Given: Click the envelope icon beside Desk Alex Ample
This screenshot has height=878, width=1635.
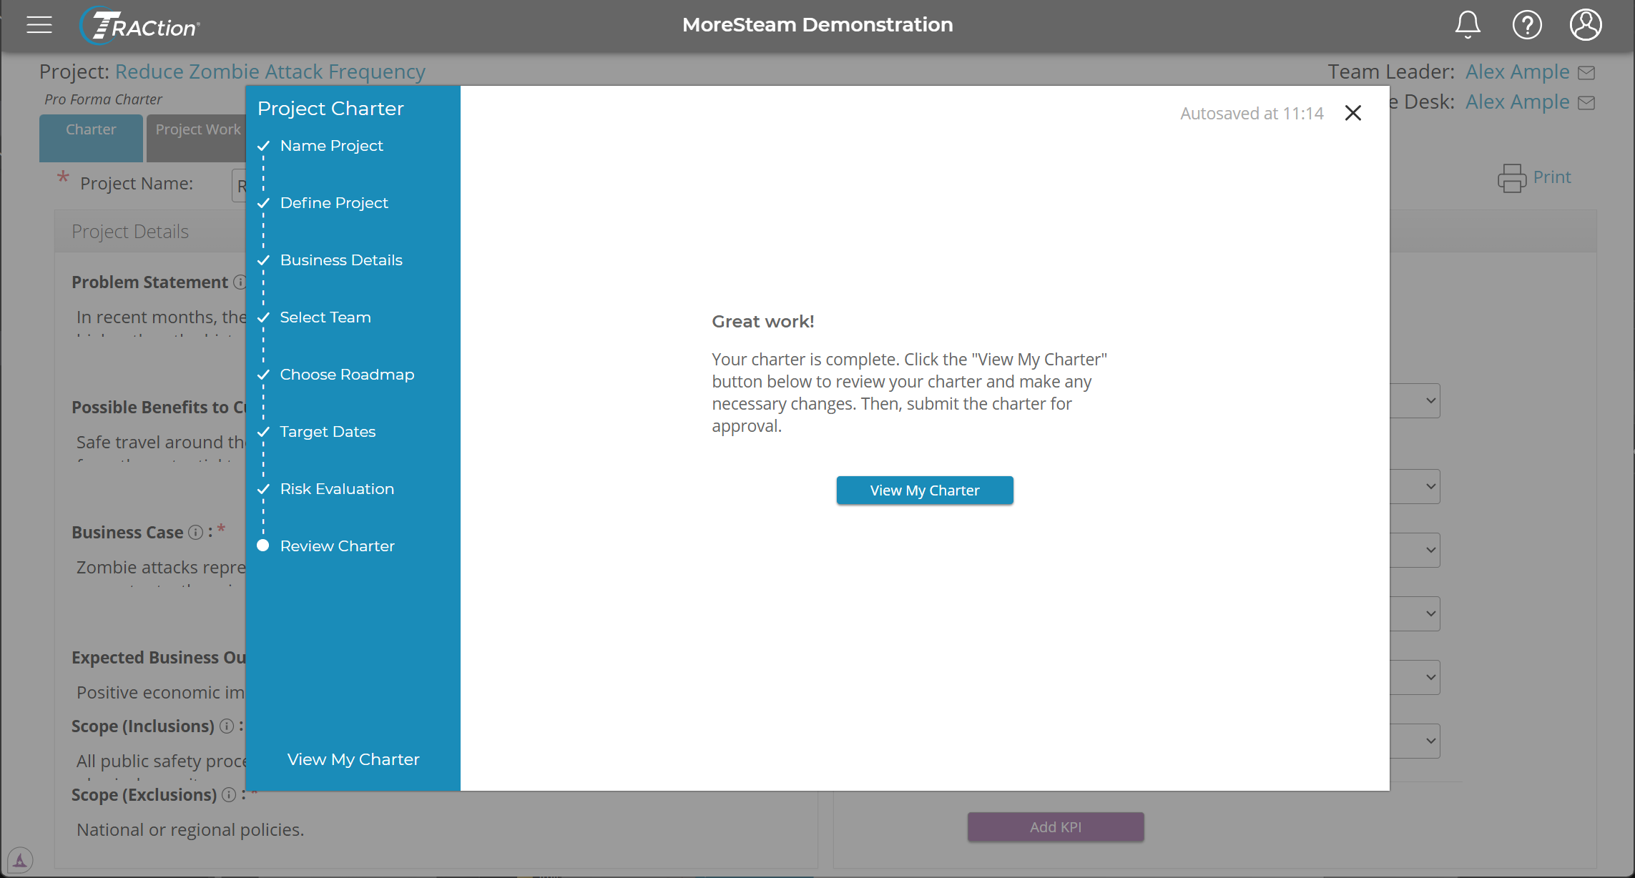Looking at the screenshot, I should coord(1586,102).
